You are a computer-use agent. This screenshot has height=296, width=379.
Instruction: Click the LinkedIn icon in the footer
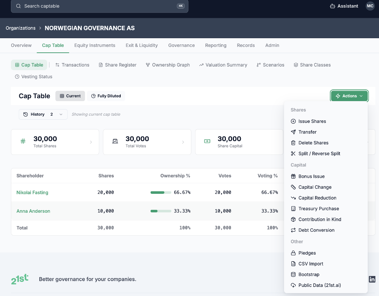point(372,279)
